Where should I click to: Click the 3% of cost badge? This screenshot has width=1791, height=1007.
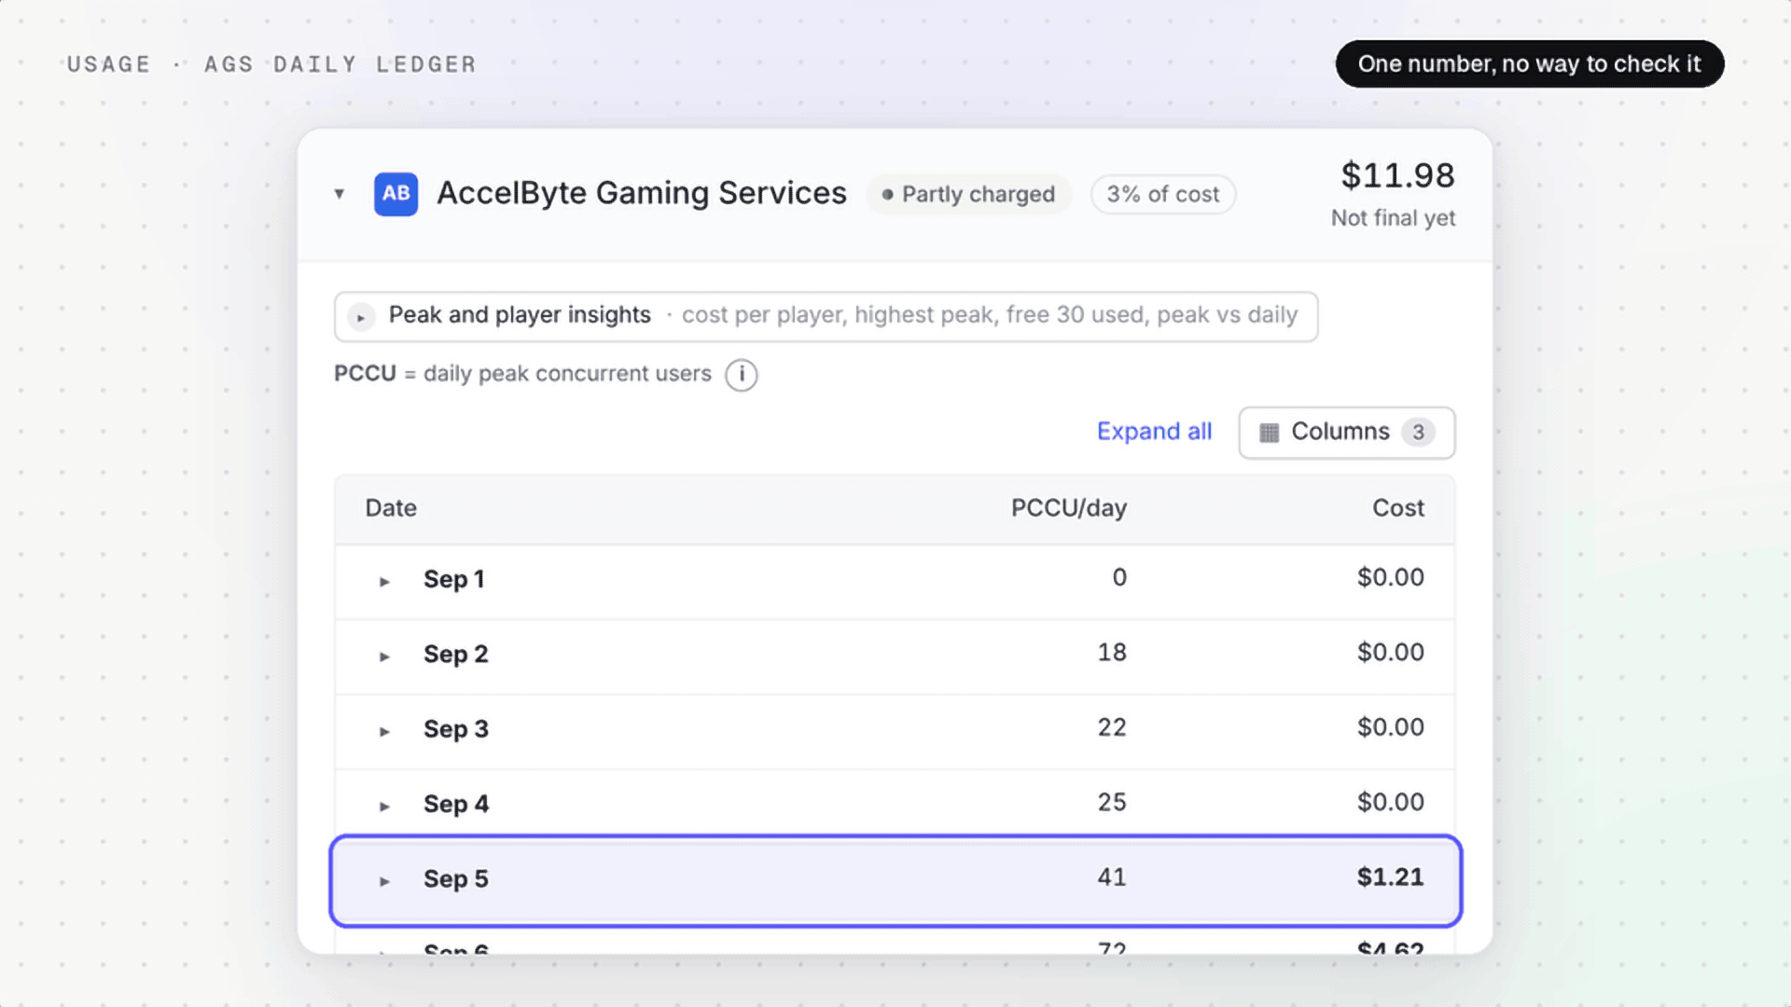coord(1163,194)
